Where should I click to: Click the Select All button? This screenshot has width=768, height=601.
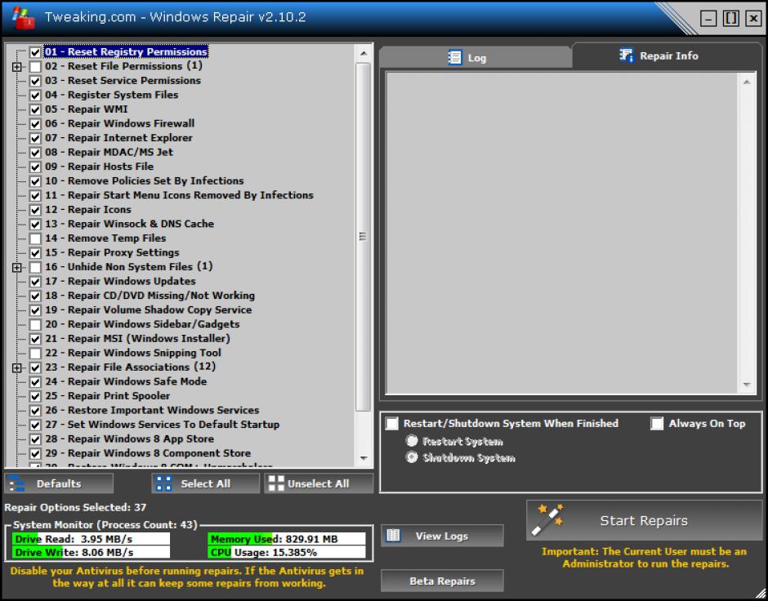[206, 483]
